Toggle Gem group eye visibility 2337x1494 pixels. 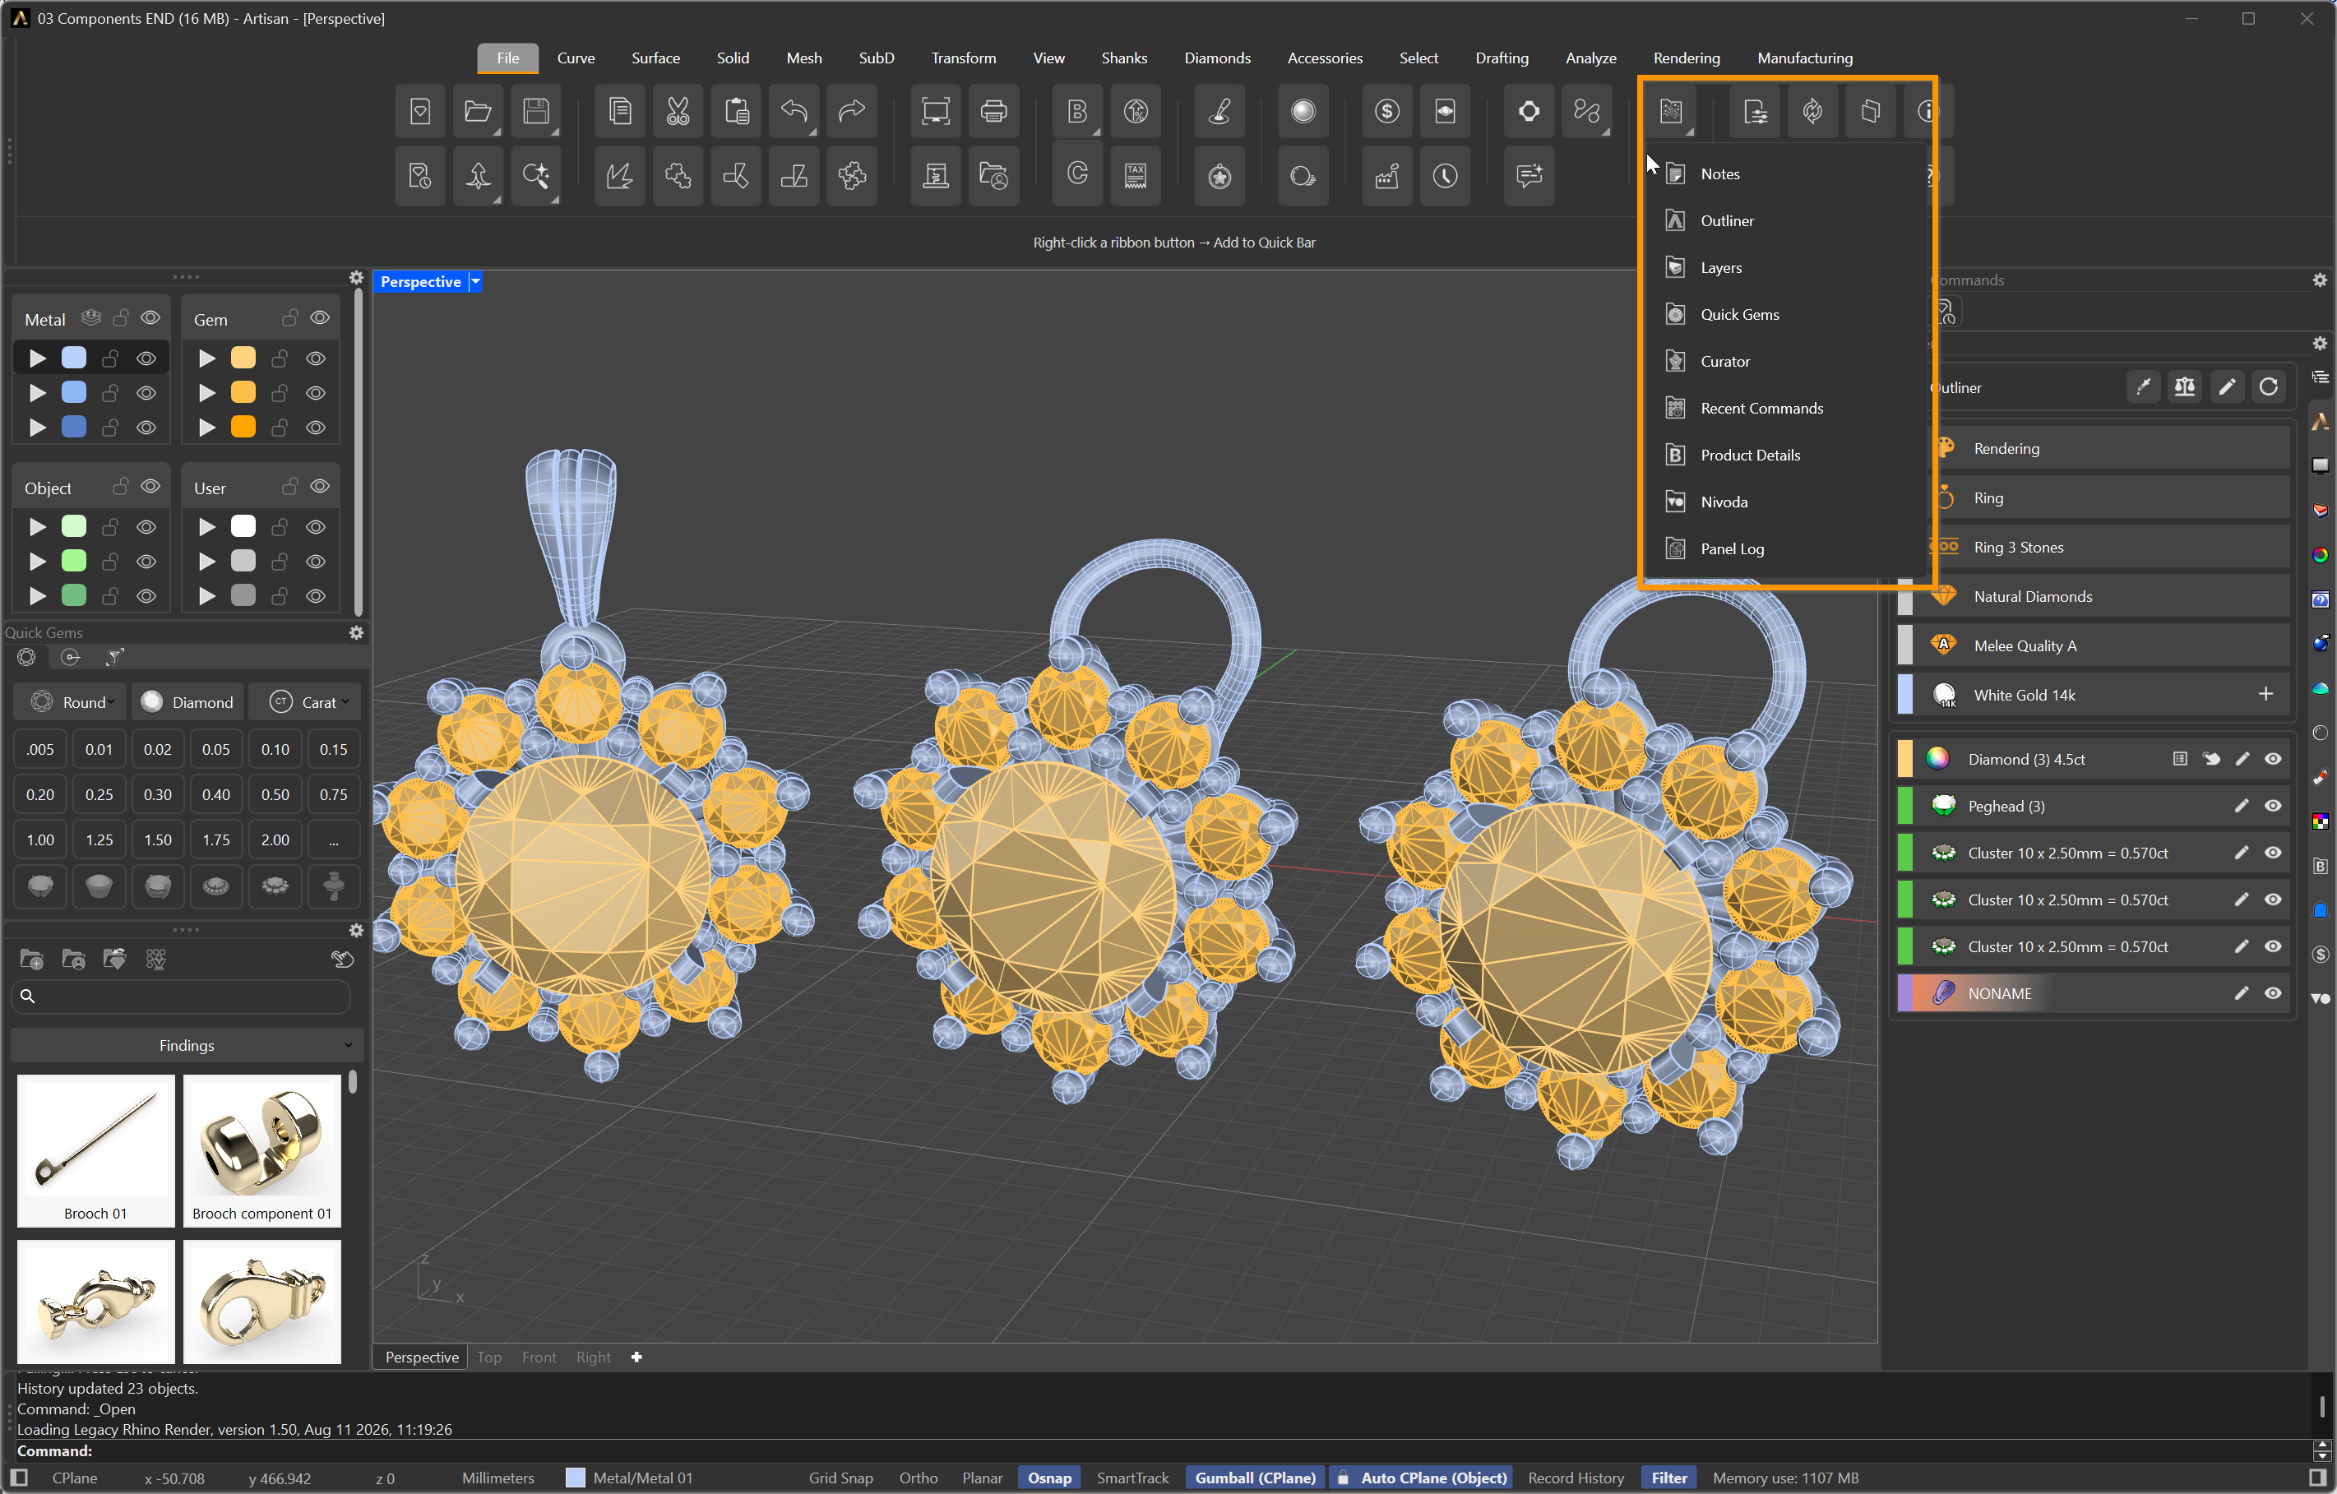point(319,318)
